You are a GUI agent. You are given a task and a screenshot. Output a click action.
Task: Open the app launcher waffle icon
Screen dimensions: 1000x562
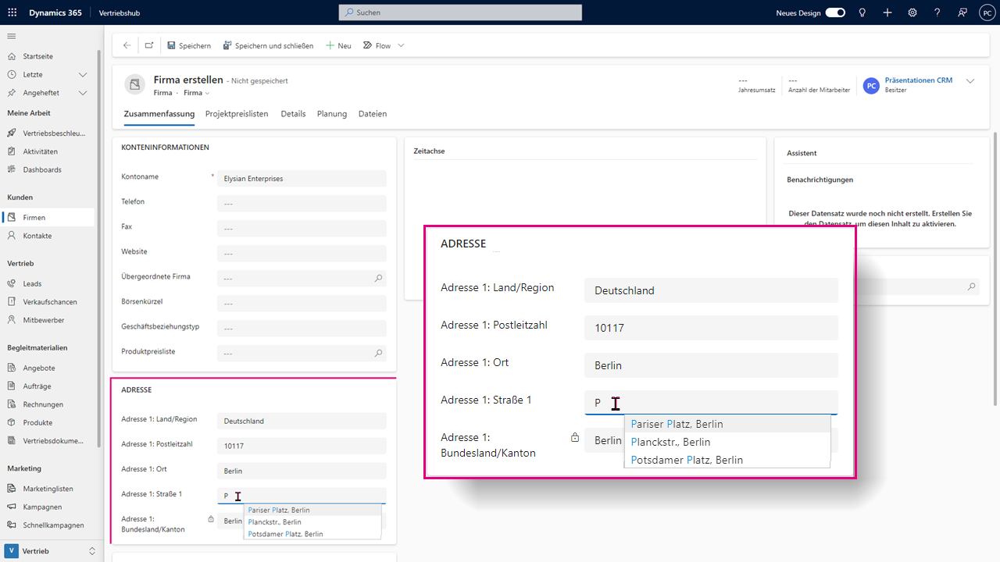click(x=13, y=13)
